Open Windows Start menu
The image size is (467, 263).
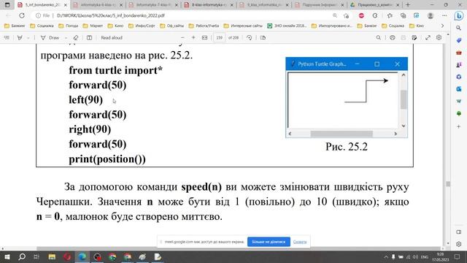coord(7,256)
